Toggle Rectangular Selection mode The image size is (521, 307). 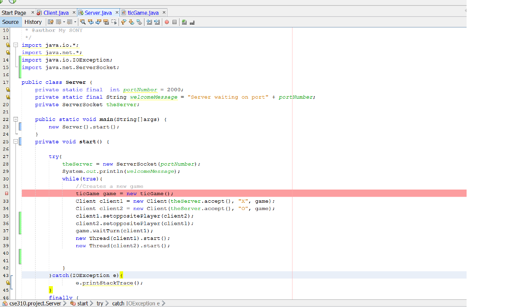click(114, 21)
